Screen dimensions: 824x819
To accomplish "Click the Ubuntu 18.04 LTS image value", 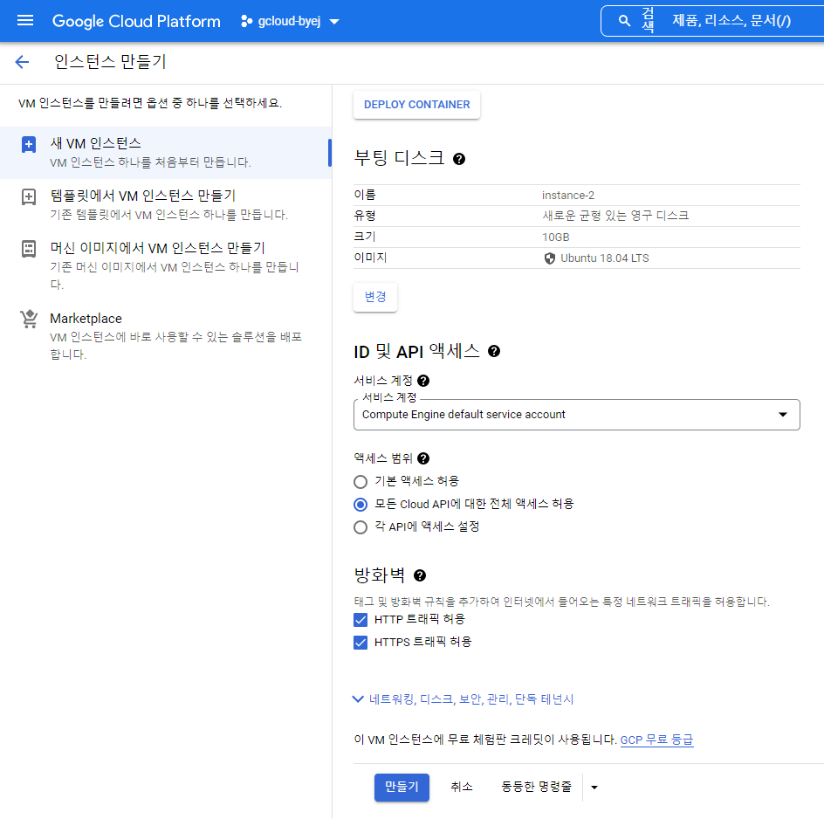I will pyautogui.click(x=604, y=258).
